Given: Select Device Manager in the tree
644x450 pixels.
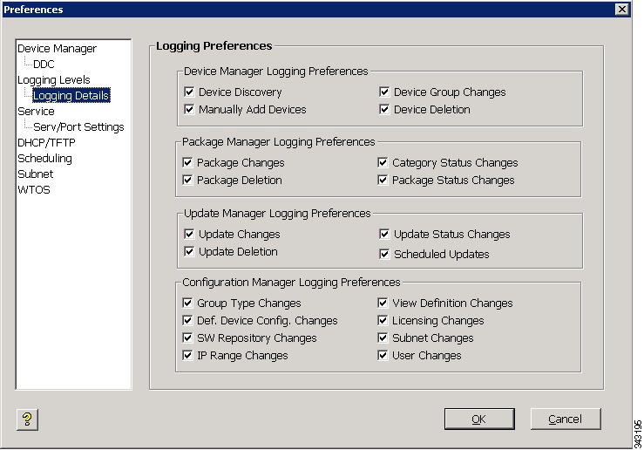Looking at the screenshot, I should coord(58,49).
